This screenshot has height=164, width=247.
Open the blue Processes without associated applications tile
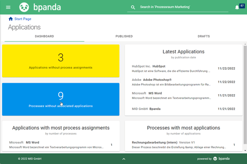(61, 99)
